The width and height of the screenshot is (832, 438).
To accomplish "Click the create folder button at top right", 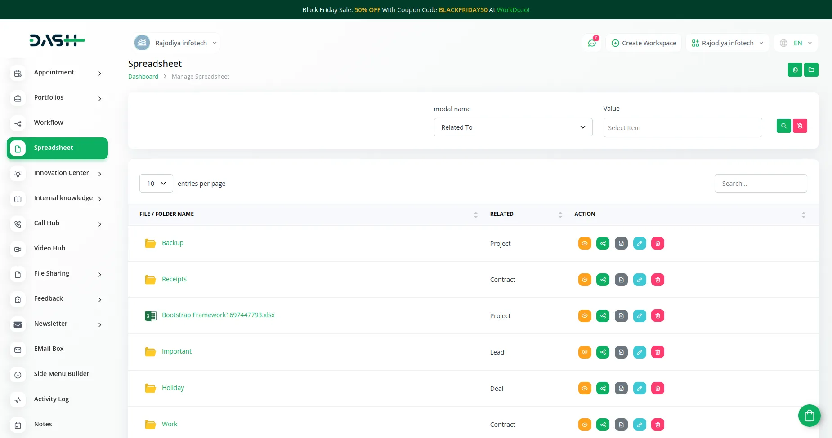I will tap(811, 70).
